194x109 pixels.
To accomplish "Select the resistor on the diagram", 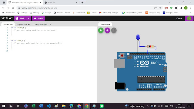I will click(150, 46).
